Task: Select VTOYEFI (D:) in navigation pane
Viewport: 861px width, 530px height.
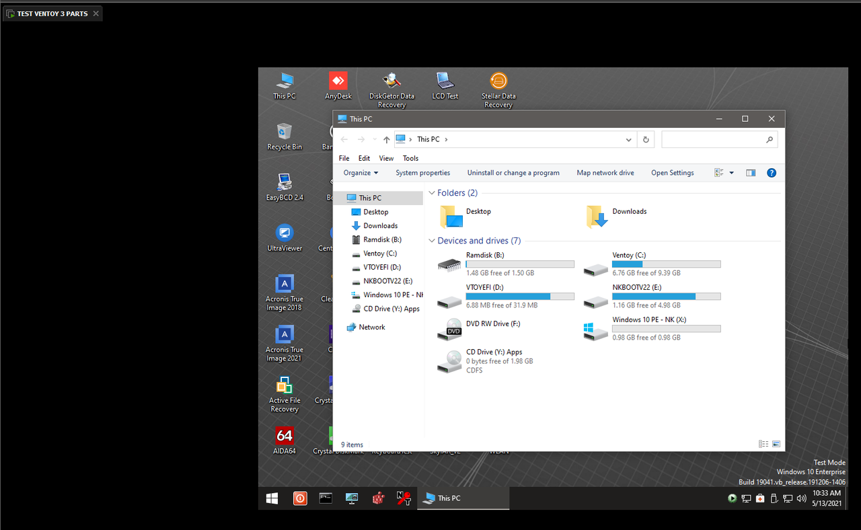Action: pos(382,267)
